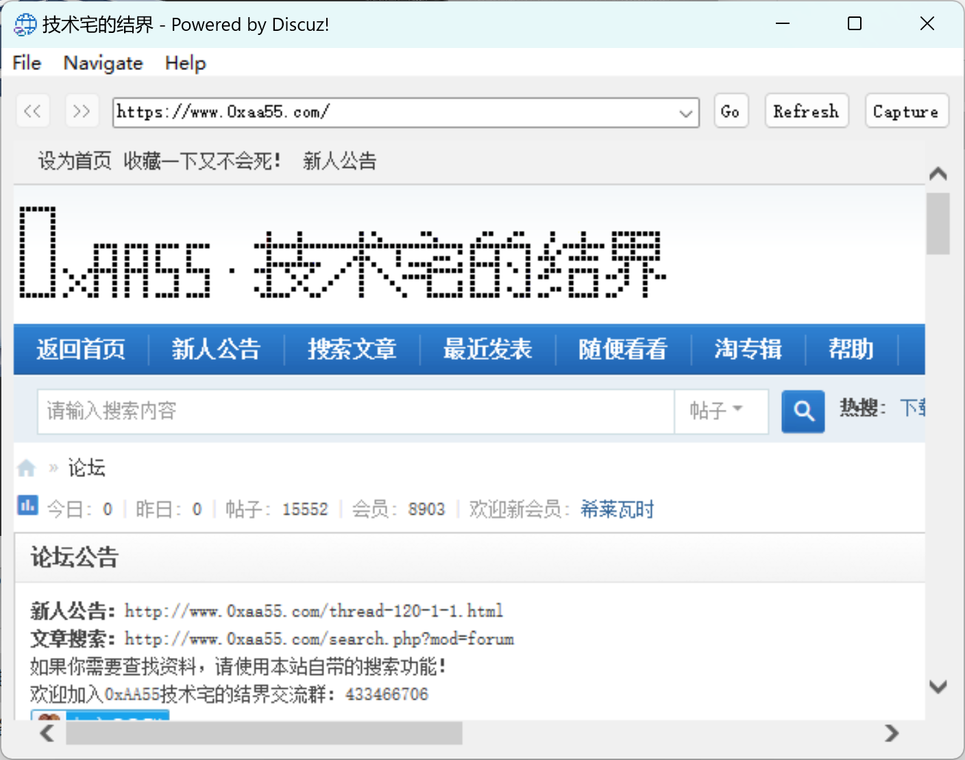This screenshot has height=760, width=965.
Task: Open new member 希莱瓦时 profile link
Action: [x=617, y=509]
